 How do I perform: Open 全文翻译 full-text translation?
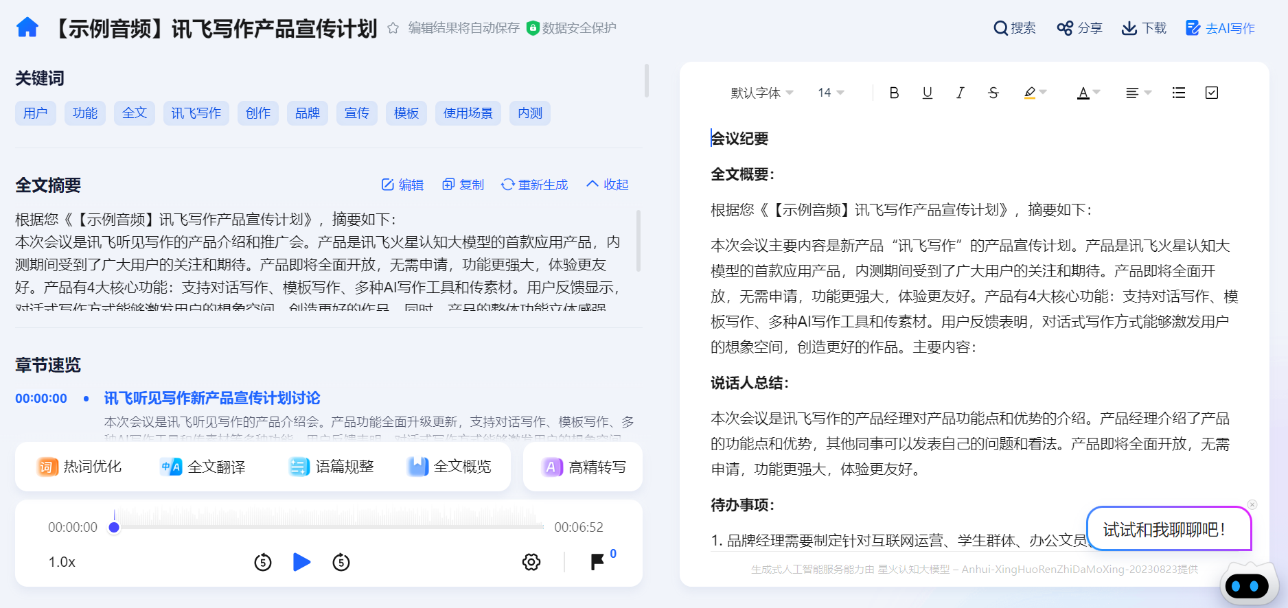203,467
